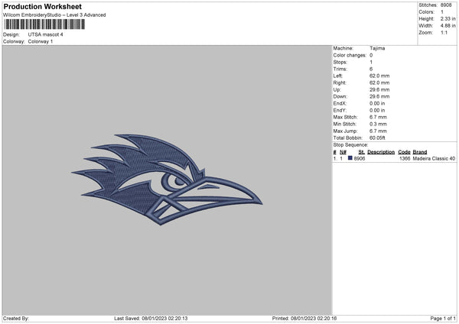Viewport: 459px width, 324px height.
Task: Click the barcode under the worksheet title
Action: (x=44, y=24)
